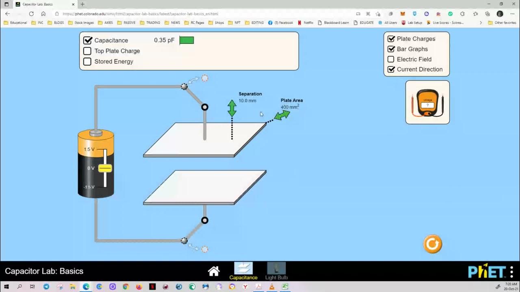
Task: Go to the PhET home screen icon
Action: pos(214,271)
